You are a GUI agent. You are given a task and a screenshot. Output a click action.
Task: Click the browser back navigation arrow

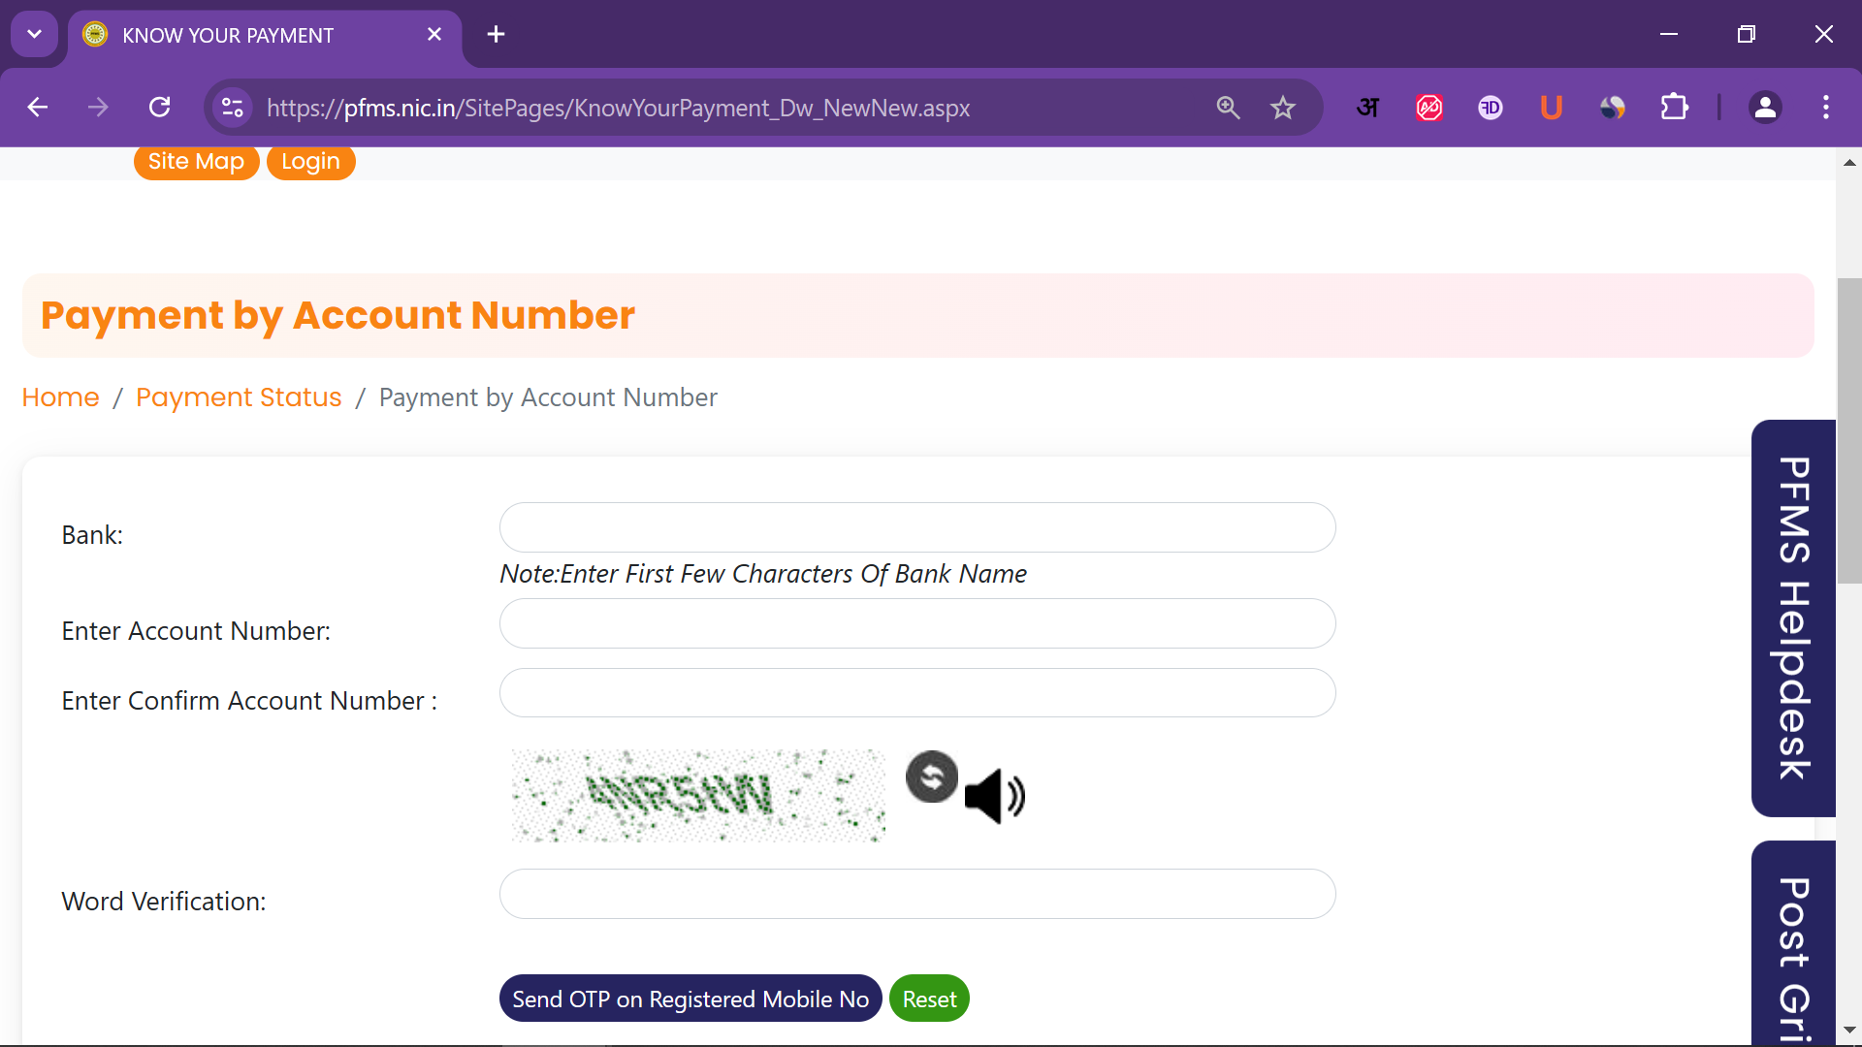click(x=36, y=108)
